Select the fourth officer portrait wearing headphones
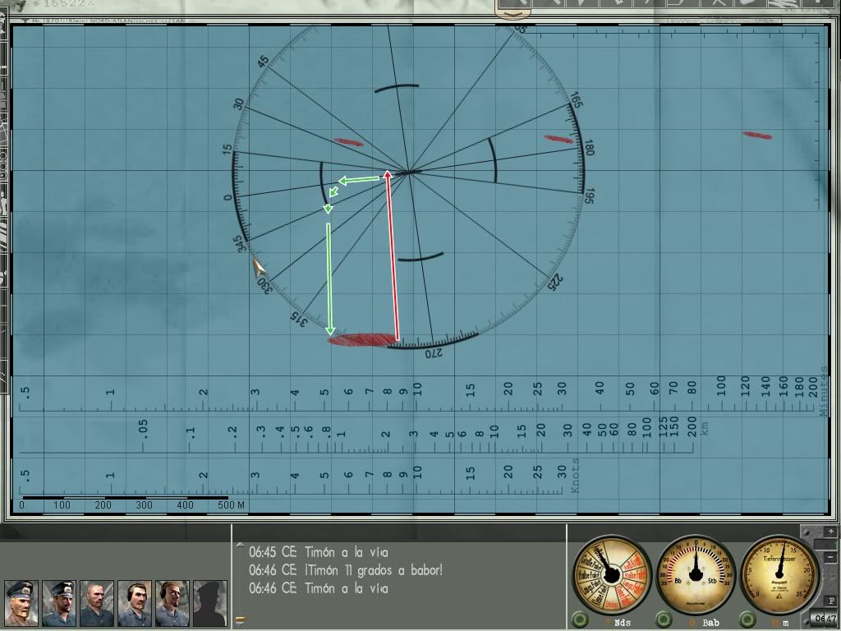 135,602
